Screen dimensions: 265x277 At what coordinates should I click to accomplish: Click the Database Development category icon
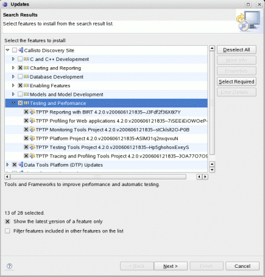(27, 77)
